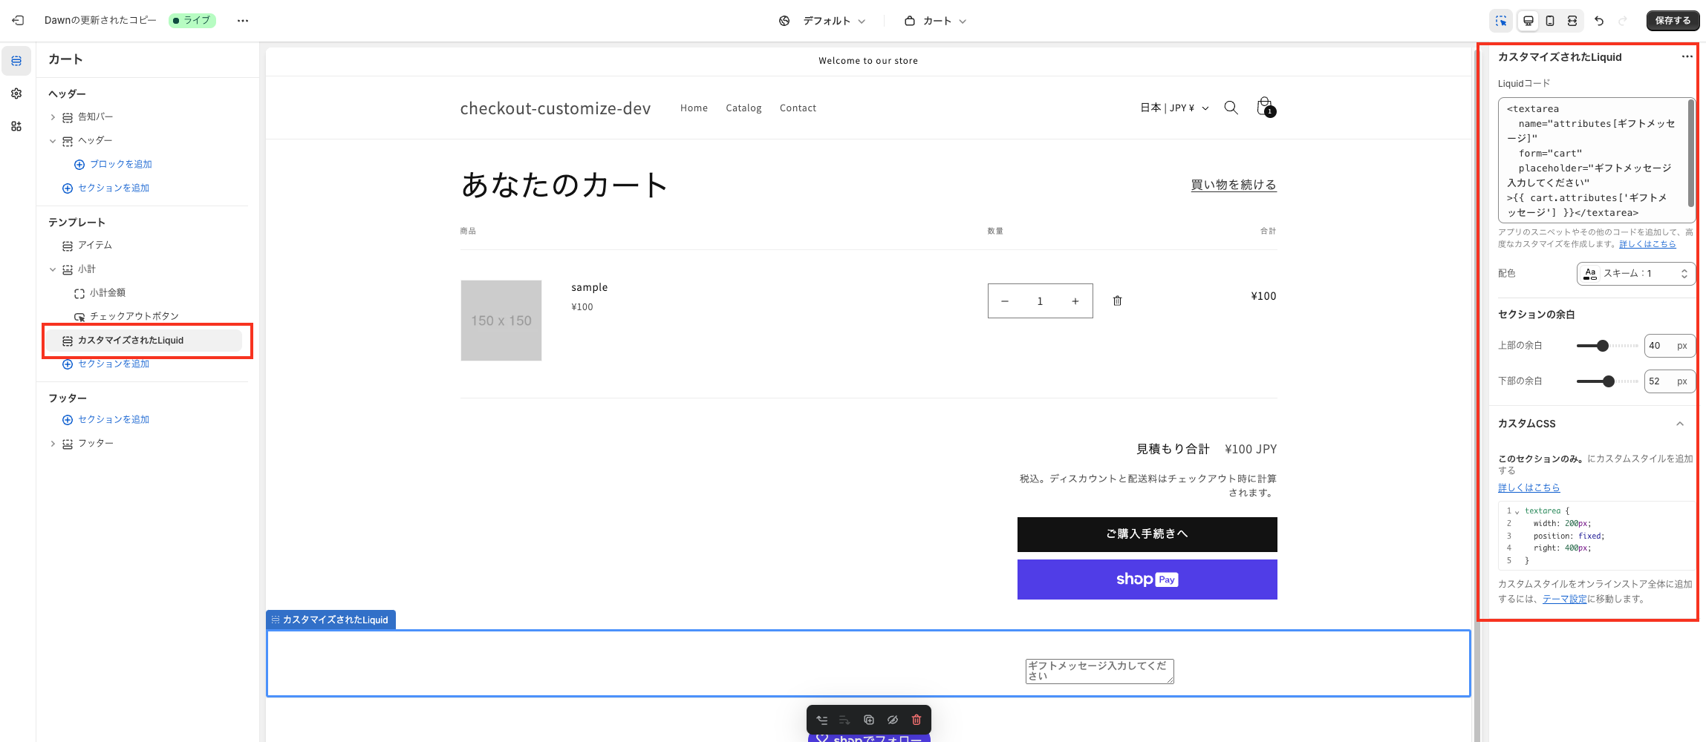Image resolution: width=1706 pixels, height=742 pixels.
Task: Click the 保存する button
Action: click(x=1673, y=21)
